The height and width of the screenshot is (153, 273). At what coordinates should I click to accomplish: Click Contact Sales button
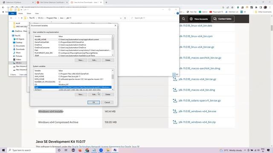click(x=223, y=19)
